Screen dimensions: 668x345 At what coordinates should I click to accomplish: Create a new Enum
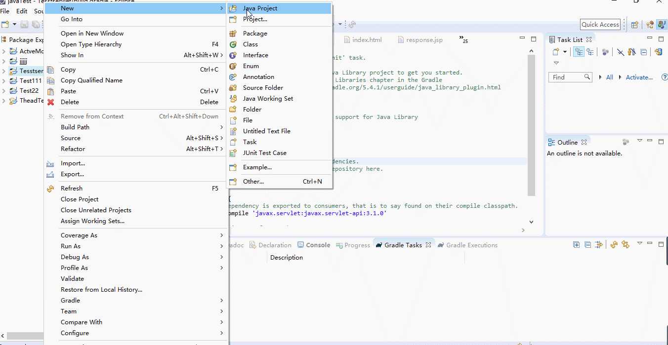pyautogui.click(x=279, y=66)
